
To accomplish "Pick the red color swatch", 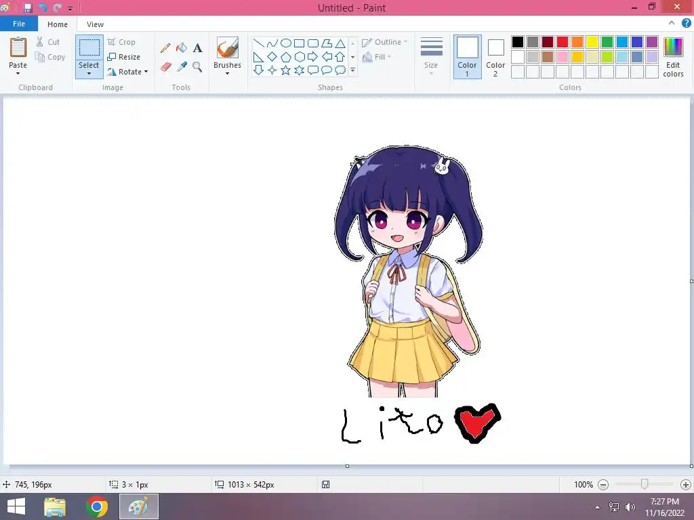I will coord(563,42).
